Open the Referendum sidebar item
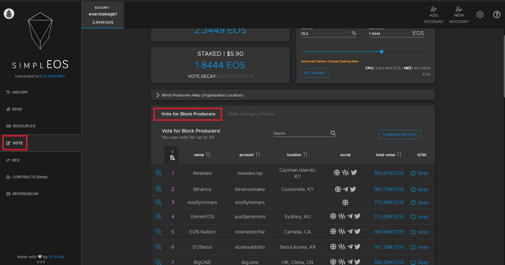 (x=22, y=194)
